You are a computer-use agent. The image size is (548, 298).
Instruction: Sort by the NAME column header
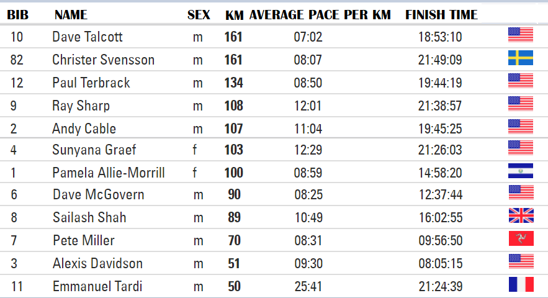pyautogui.click(x=71, y=15)
